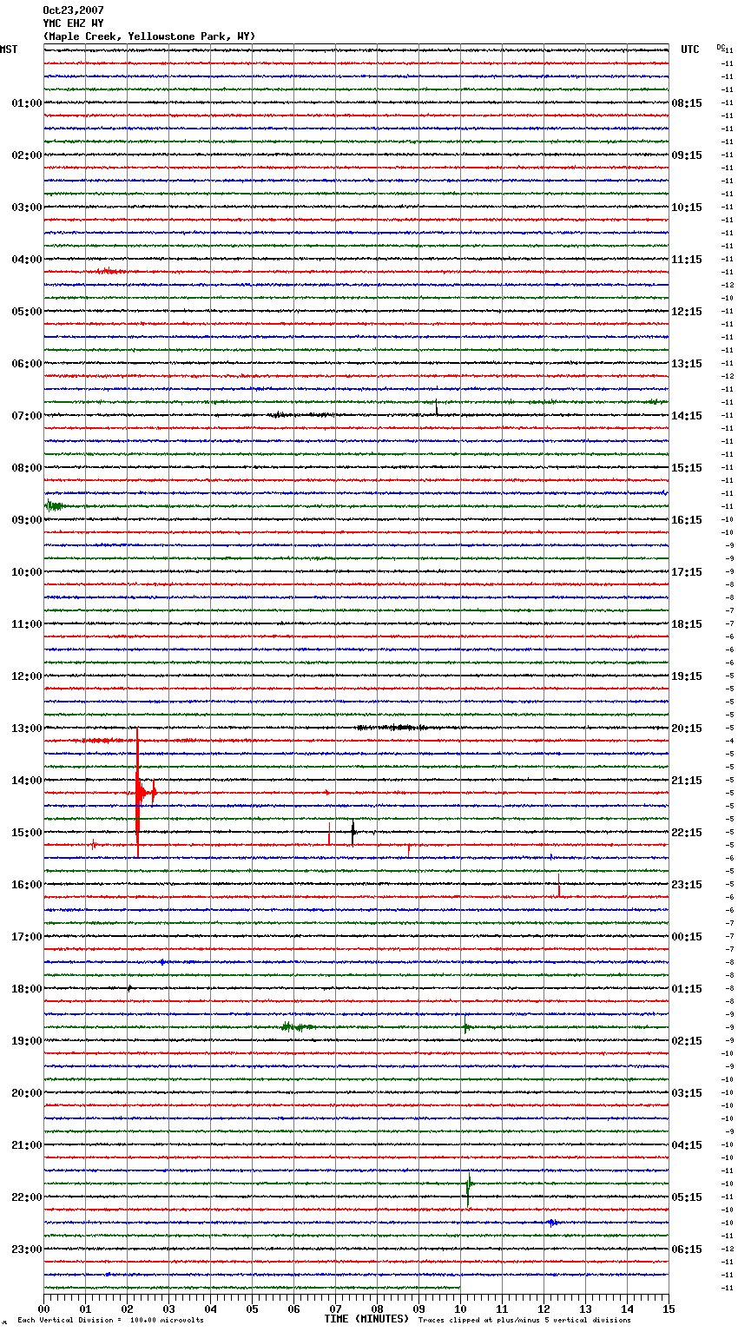This screenshot has width=738, height=1332.
Task: Select the "07:00" MST row label
Action: point(27,416)
